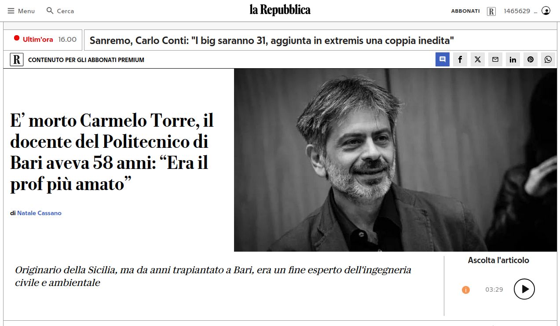Click the Ultim'ora label
This screenshot has height=326, width=560.
pyautogui.click(x=38, y=40)
